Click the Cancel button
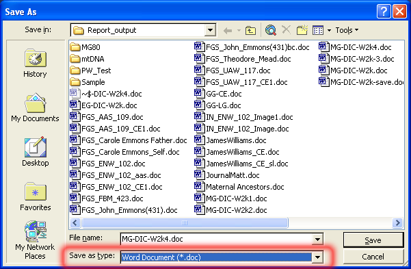This screenshot has width=411, height=269. click(x=373, y=257)
